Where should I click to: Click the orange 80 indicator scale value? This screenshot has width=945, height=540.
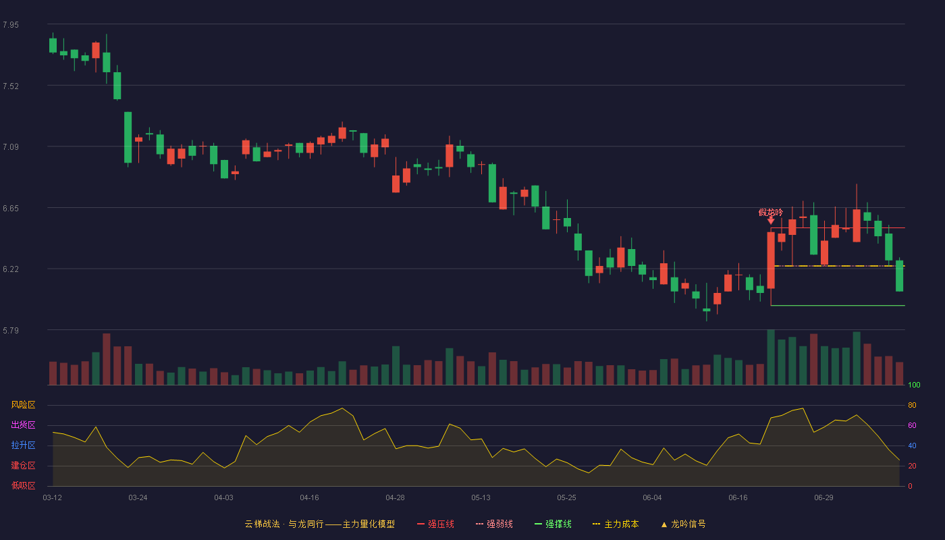coord(912,405)
